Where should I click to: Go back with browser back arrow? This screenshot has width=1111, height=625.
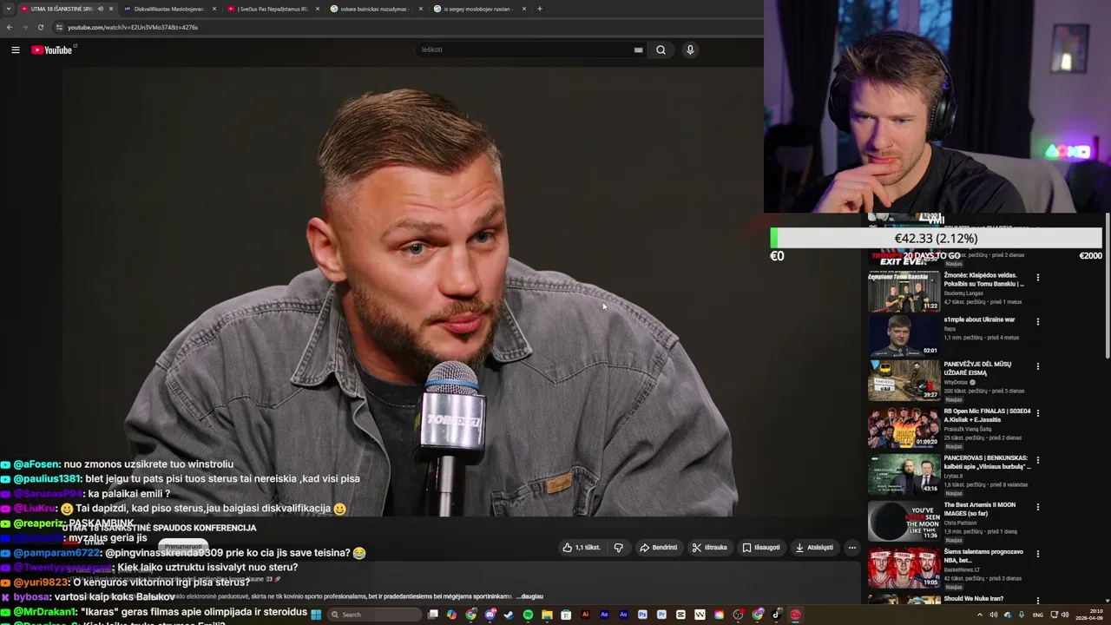click(9, 27)
